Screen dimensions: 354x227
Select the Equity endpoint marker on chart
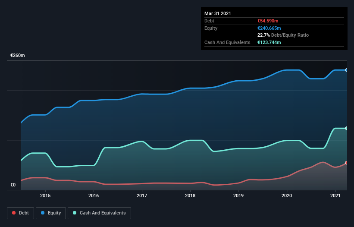click(347, 70)
